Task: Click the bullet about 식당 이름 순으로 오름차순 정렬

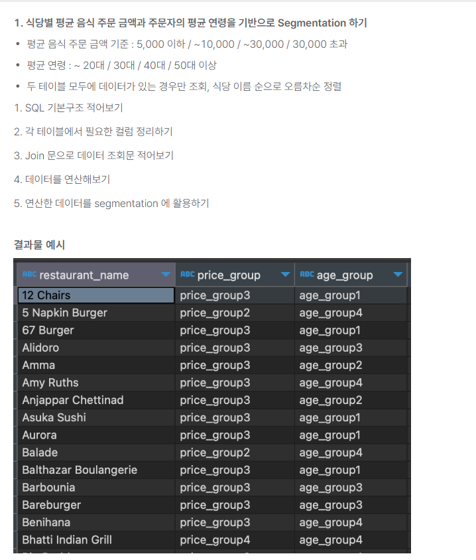Action: 184,86
